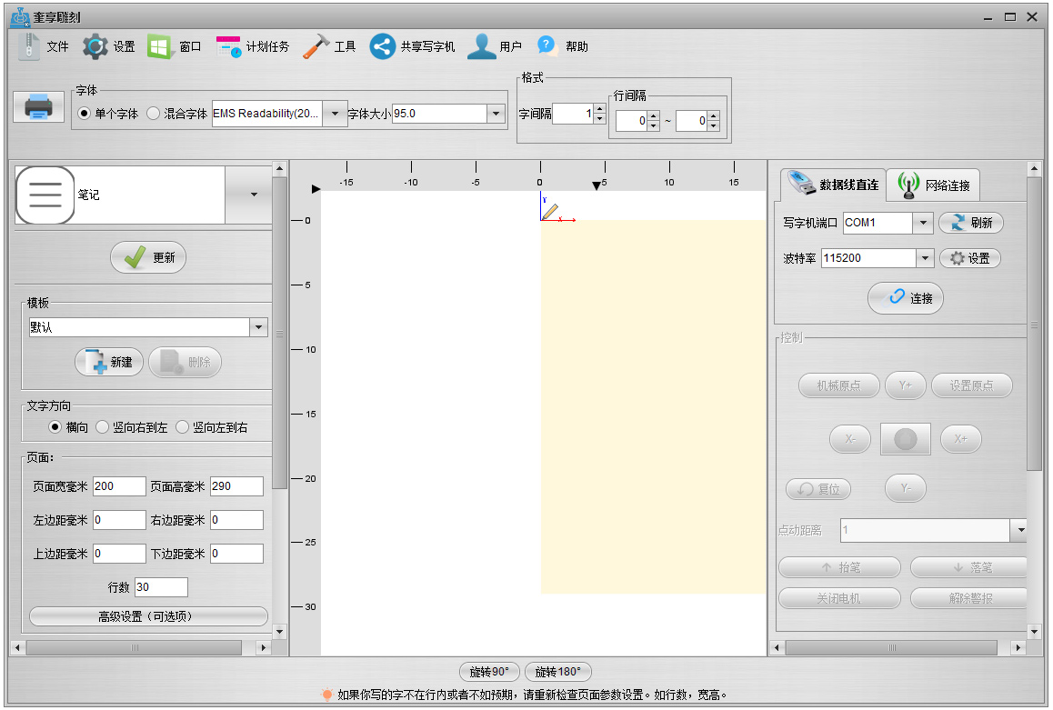Expand the font name dropdown

(x=335, y=114)
